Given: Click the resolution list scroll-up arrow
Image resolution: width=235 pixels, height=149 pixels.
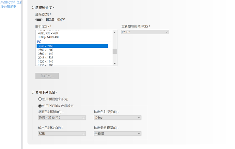Looking at the screenshot, I should tap(115, 32).
